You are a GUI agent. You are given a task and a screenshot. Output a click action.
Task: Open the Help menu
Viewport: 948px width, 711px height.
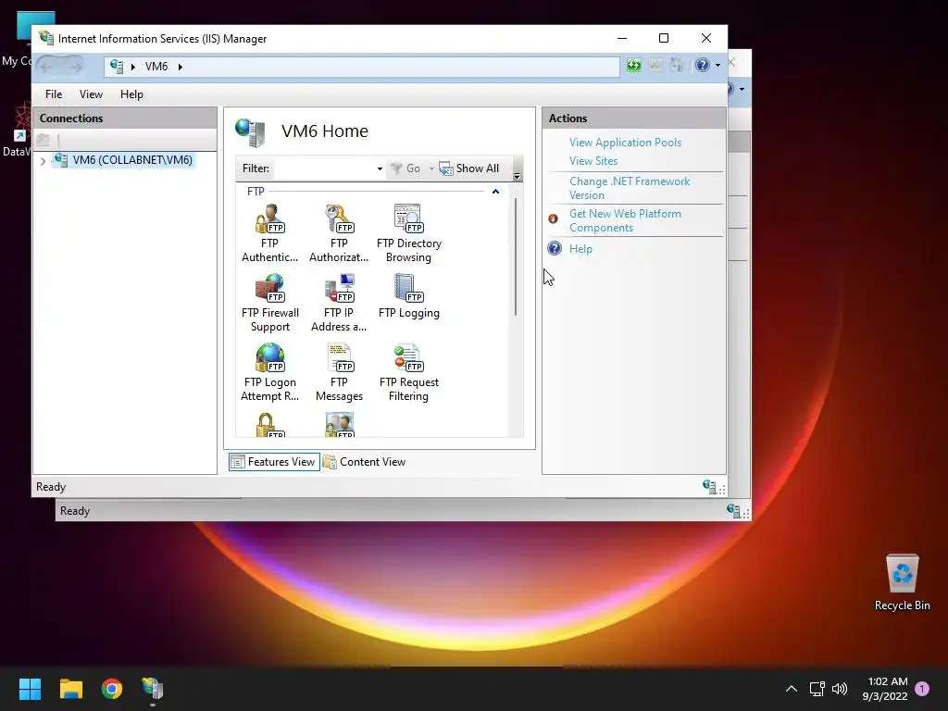click(x=131, y=94)
